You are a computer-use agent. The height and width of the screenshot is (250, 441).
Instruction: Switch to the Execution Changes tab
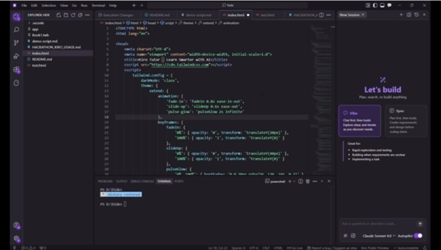(x=118, y=15)
